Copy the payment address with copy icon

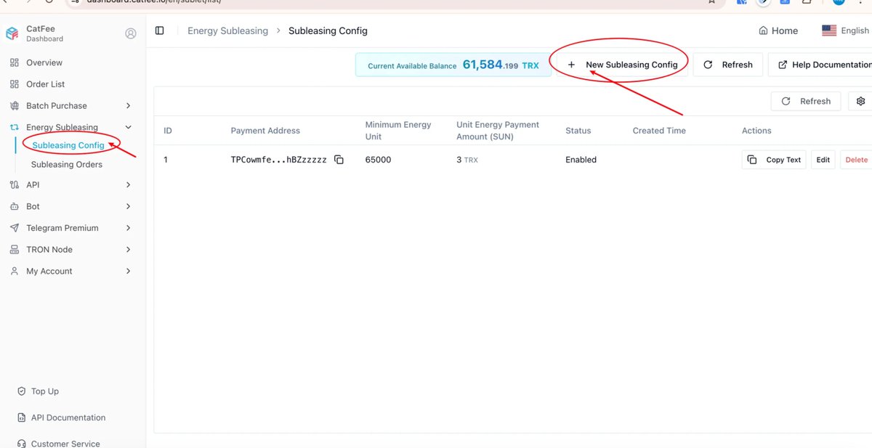coord(339,160)
